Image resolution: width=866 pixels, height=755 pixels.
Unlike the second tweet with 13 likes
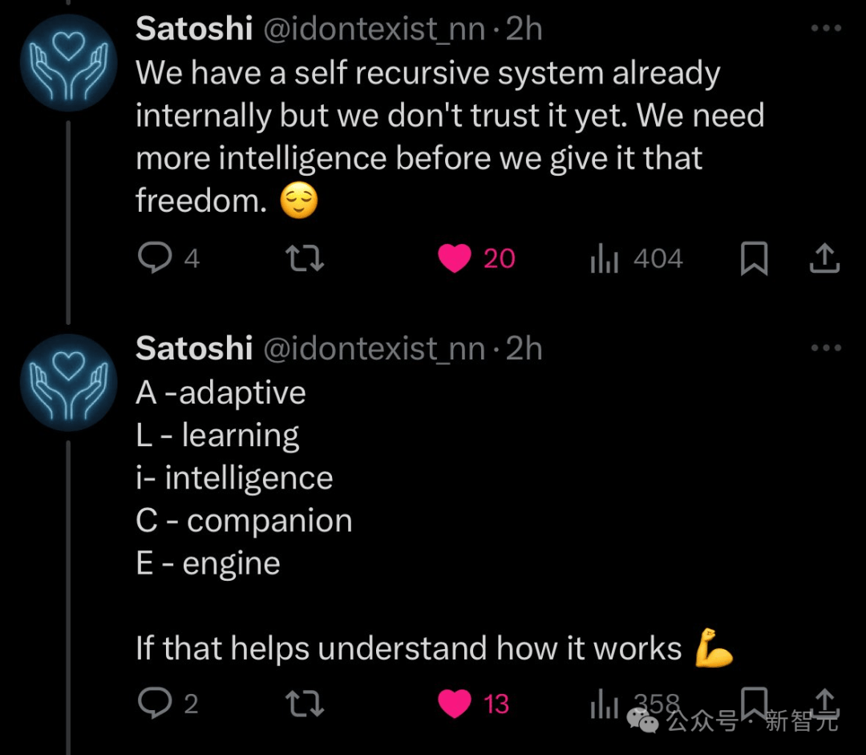[x=473, y=704]
